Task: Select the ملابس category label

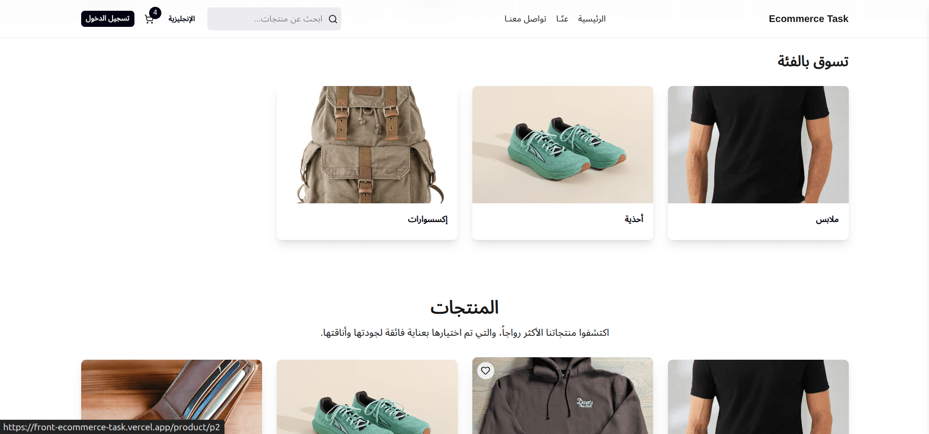Action: 827,219
